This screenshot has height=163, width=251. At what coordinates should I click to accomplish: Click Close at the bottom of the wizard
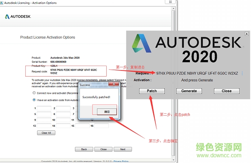click(x=103, y=149)
